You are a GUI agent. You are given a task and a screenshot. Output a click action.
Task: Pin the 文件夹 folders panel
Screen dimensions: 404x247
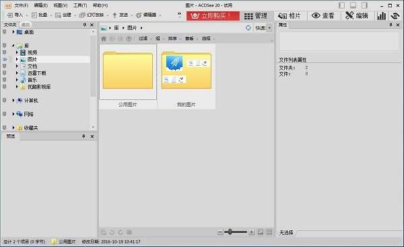click(x=85, y=25)
